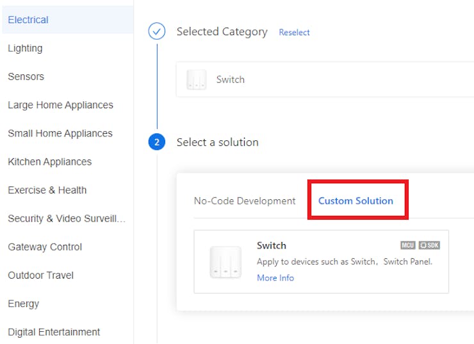
Task: Click the Switch product image in solution card
Action: click(225, 262)
